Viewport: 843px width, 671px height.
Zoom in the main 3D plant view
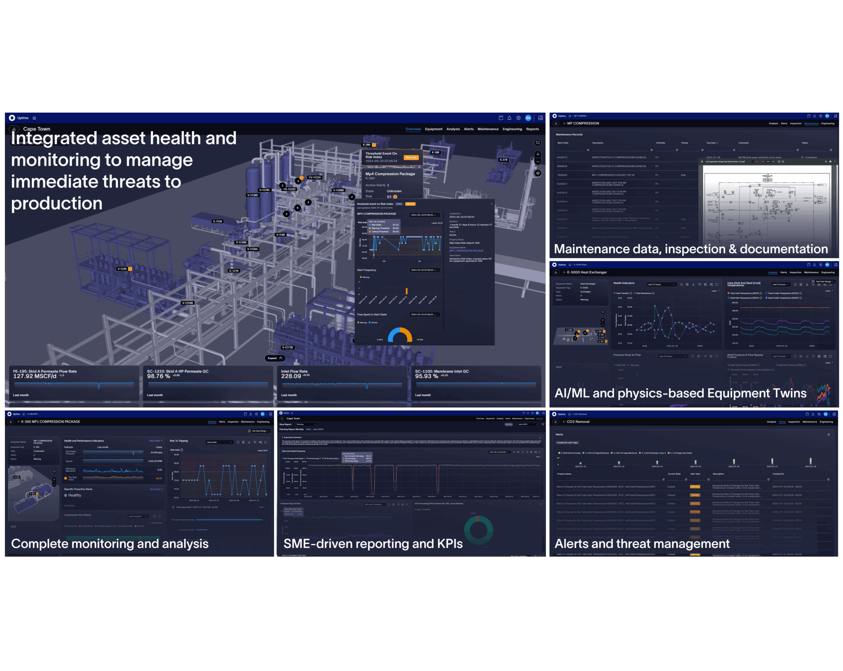[x=538, y=154]
